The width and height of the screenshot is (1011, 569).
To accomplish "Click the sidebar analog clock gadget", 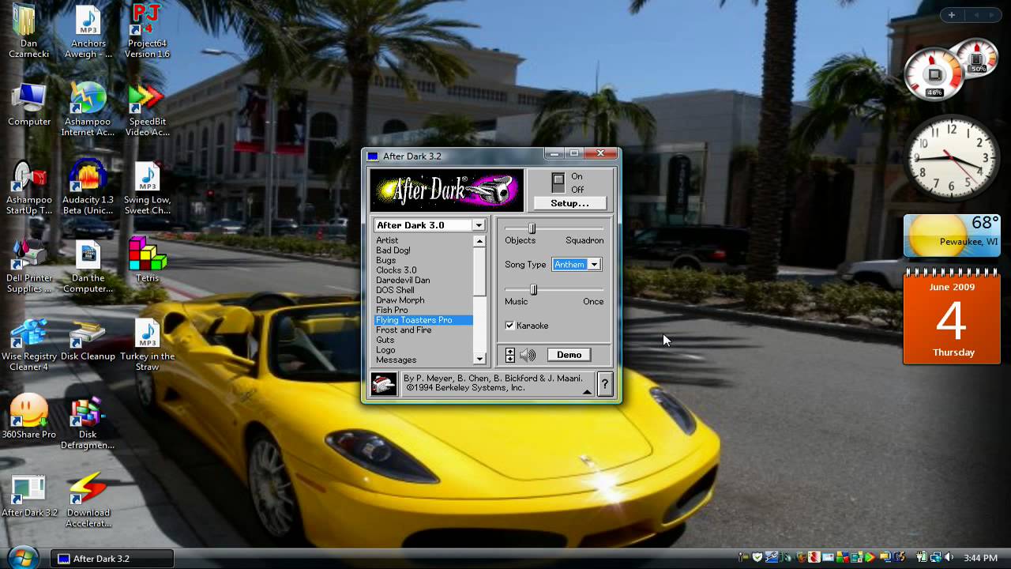I will click(x=952, y=157).
